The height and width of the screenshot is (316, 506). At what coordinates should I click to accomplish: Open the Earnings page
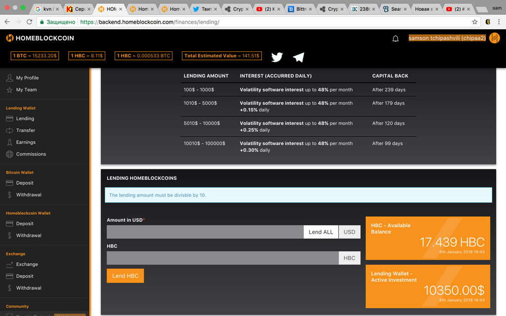coord(26,142)
